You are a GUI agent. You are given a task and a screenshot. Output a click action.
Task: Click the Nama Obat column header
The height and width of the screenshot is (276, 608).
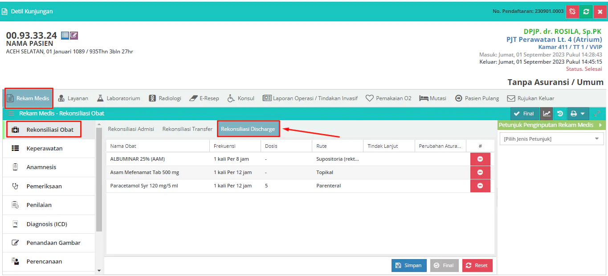(158, 146)
